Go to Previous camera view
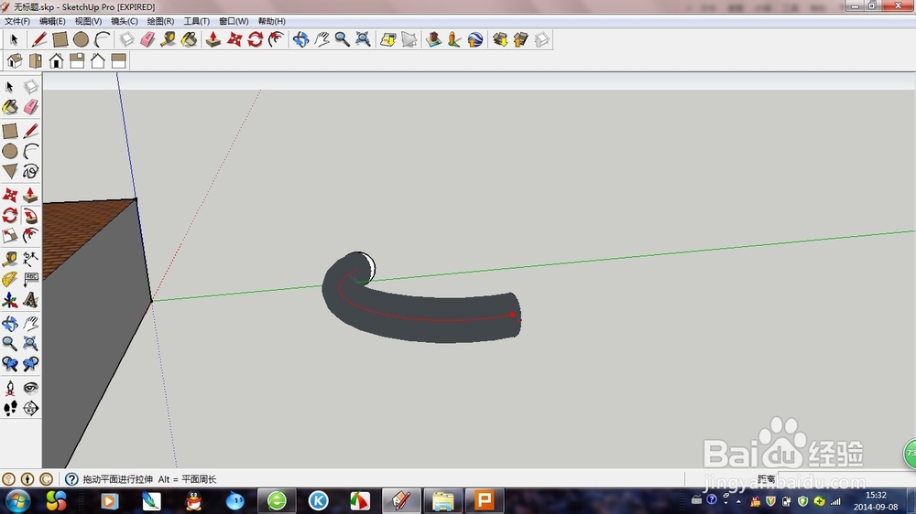The image size is (916, 514). 10,364
